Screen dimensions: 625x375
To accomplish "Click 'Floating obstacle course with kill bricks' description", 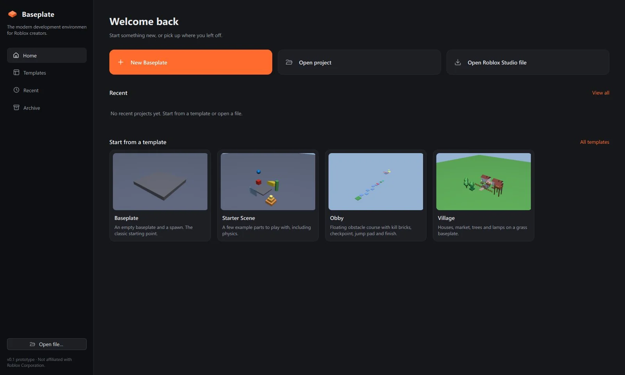I will 371,230.
